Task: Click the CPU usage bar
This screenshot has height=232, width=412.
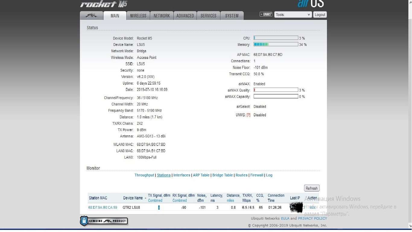Action: [x=276, y=38]
